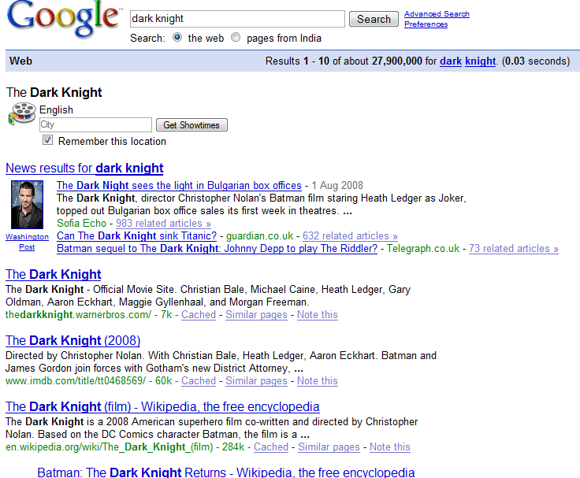Open the Washington Post news thumbnail photo
This screenshot has width=580, height=478.
tap(27, 205)
